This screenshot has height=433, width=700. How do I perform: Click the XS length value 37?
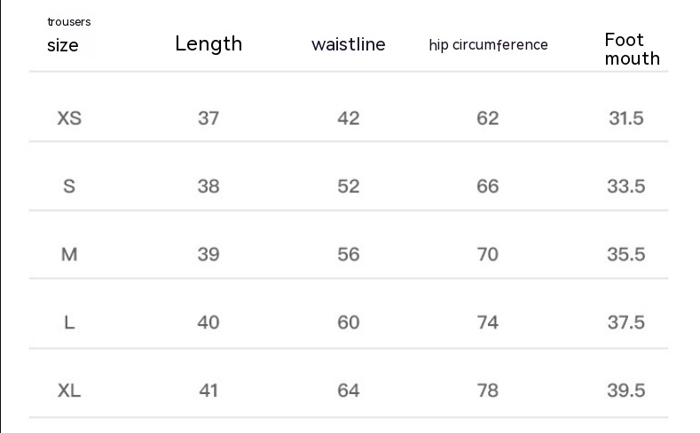click(208, 118)
